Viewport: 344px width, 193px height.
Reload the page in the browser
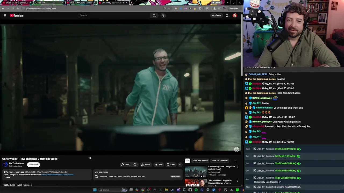(13, 8)
